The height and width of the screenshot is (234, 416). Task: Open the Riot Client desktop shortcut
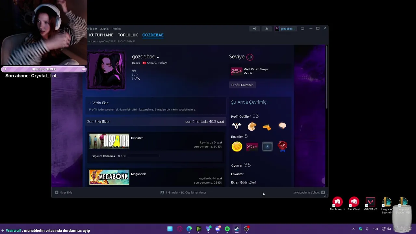[354, 204]
